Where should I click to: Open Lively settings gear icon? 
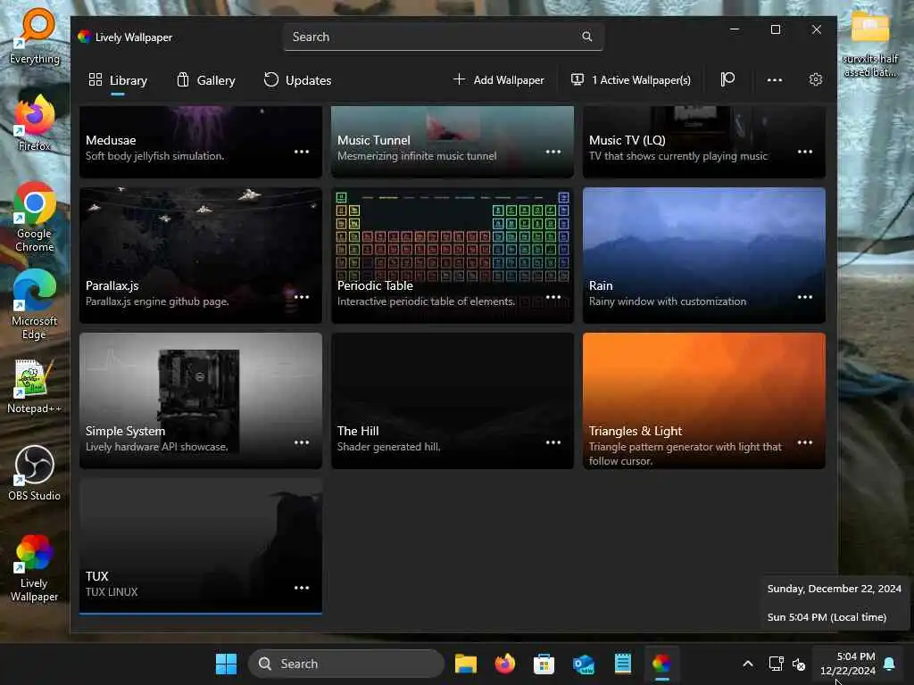tap(816, 79)
